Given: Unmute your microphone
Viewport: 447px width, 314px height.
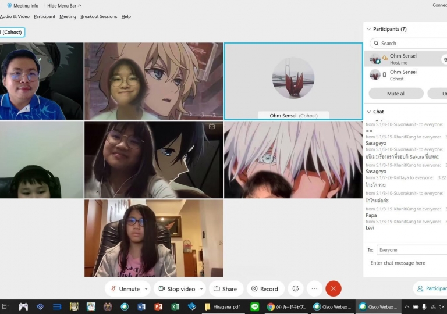Looking at the screenshot, I should tap(125, 288).
